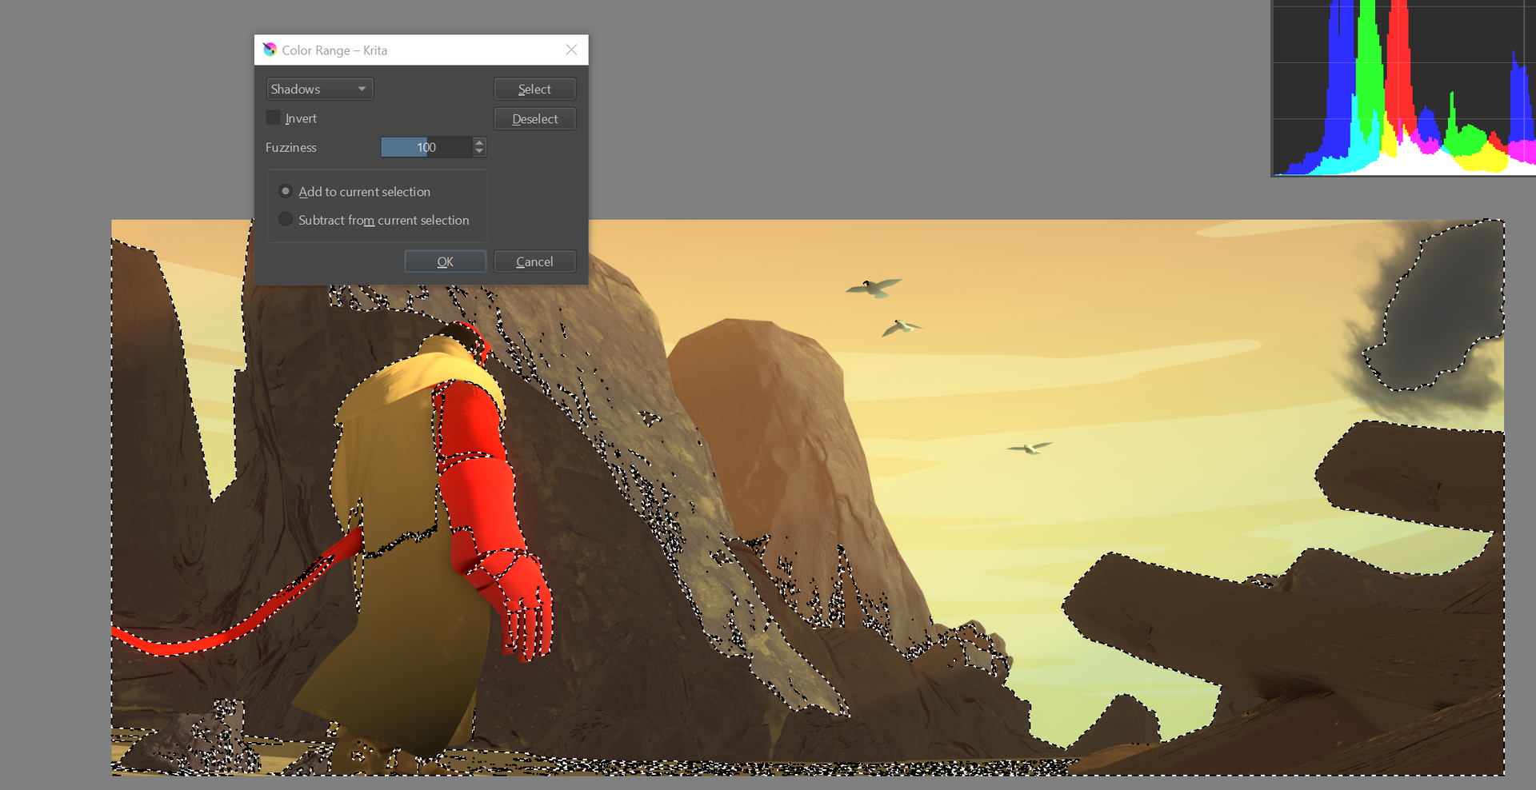Open the Shadows color range dropdown

coord(319,89)
